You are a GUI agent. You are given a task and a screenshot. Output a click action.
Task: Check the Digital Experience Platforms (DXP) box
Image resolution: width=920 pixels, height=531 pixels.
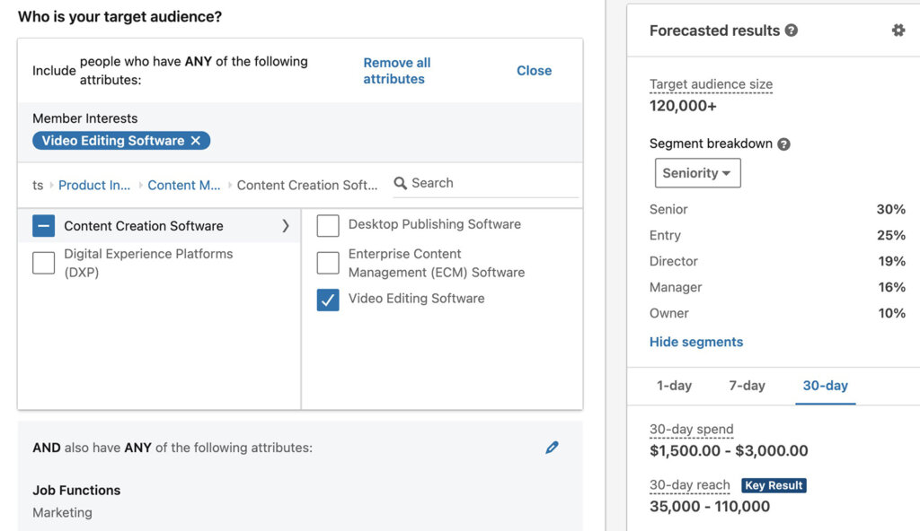coord(43,263)
